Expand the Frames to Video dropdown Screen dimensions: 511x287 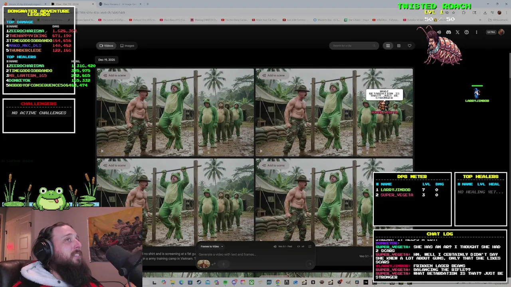(x=212, y=246)
